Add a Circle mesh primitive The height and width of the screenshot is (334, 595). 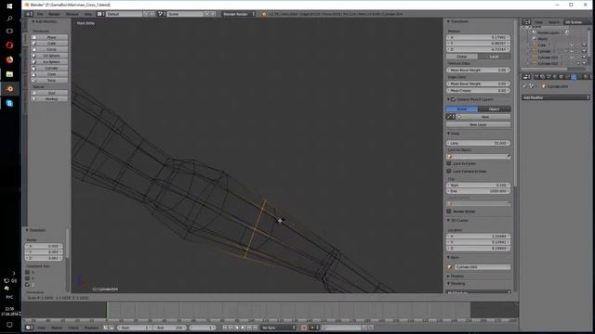(49, 49)
